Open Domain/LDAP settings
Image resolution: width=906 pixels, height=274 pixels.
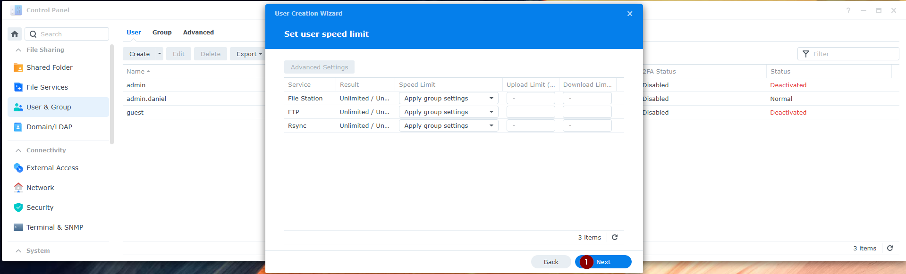(x=49, y=127)
